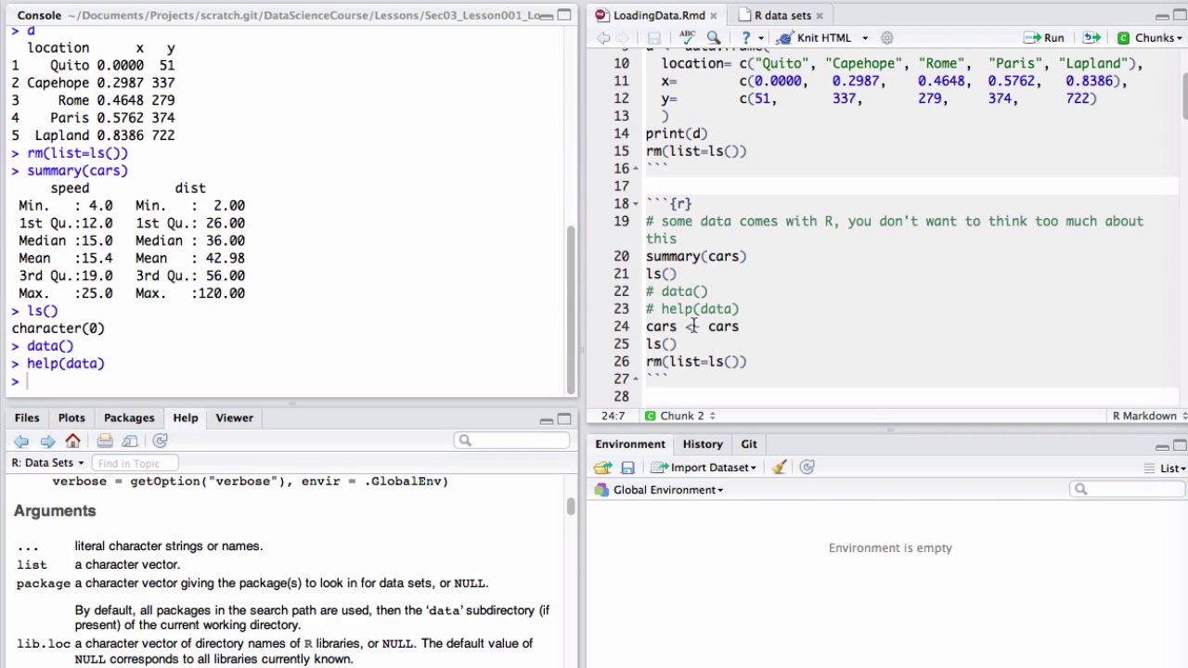Image resolution: width=1188 pixels, height=668 pixels.
Task: Knit the document to HTML
Action: point(814,38)
